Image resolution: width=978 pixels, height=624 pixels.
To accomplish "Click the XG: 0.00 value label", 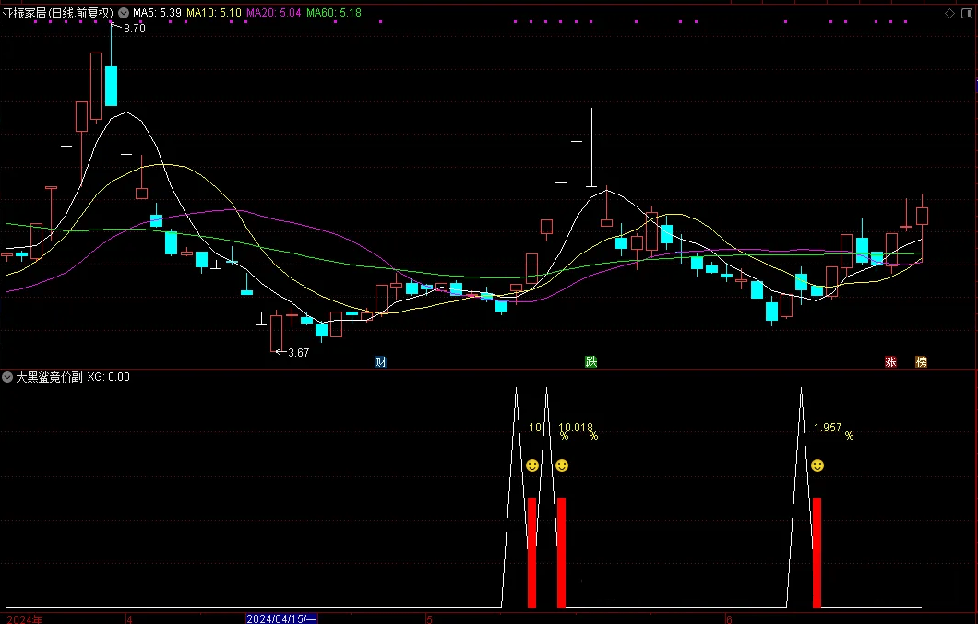I will coord(109,377).
